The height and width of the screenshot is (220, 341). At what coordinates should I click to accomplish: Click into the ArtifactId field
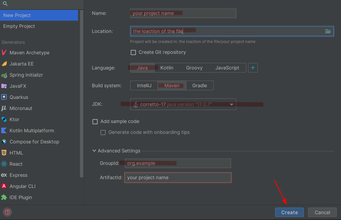[x=178, y=178]
